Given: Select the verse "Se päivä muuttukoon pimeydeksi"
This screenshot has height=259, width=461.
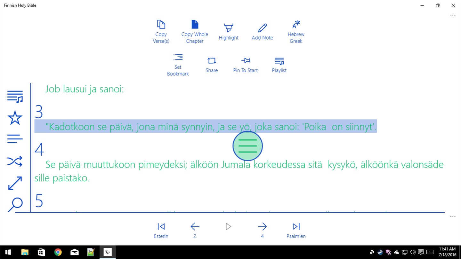Looking at the screenshot, I should [239, 171].
